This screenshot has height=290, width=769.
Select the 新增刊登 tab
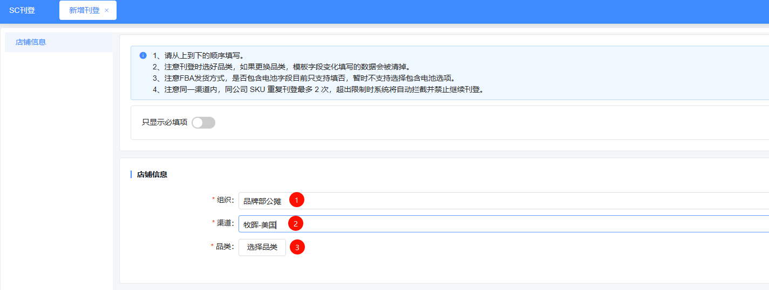[x=84, y=10]
